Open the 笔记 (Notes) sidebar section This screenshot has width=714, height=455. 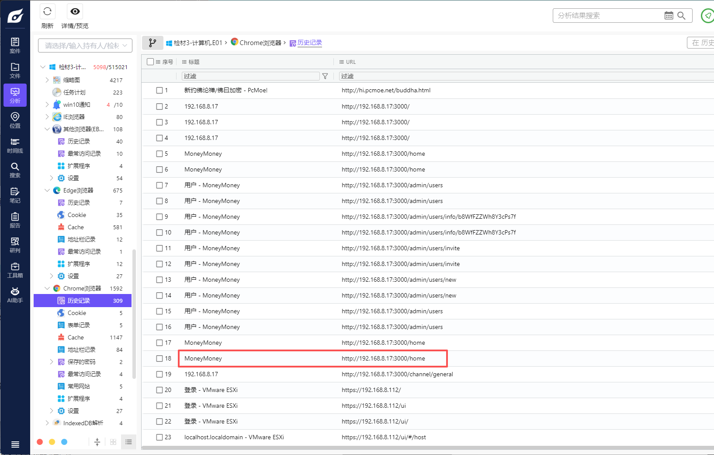point(15,195)
